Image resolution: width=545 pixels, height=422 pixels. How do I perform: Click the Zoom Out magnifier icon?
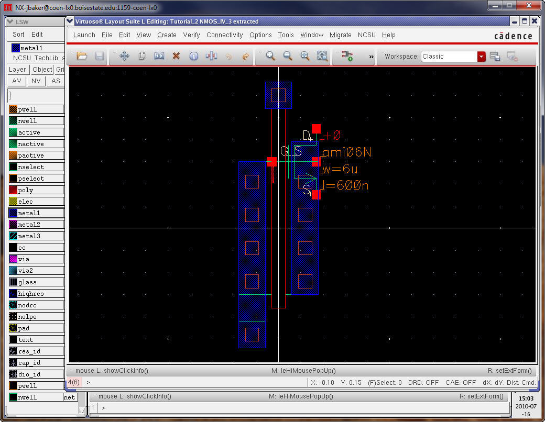coord(288,56)
